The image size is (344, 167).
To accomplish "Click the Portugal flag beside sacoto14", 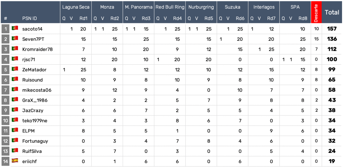I will [15, 28].
